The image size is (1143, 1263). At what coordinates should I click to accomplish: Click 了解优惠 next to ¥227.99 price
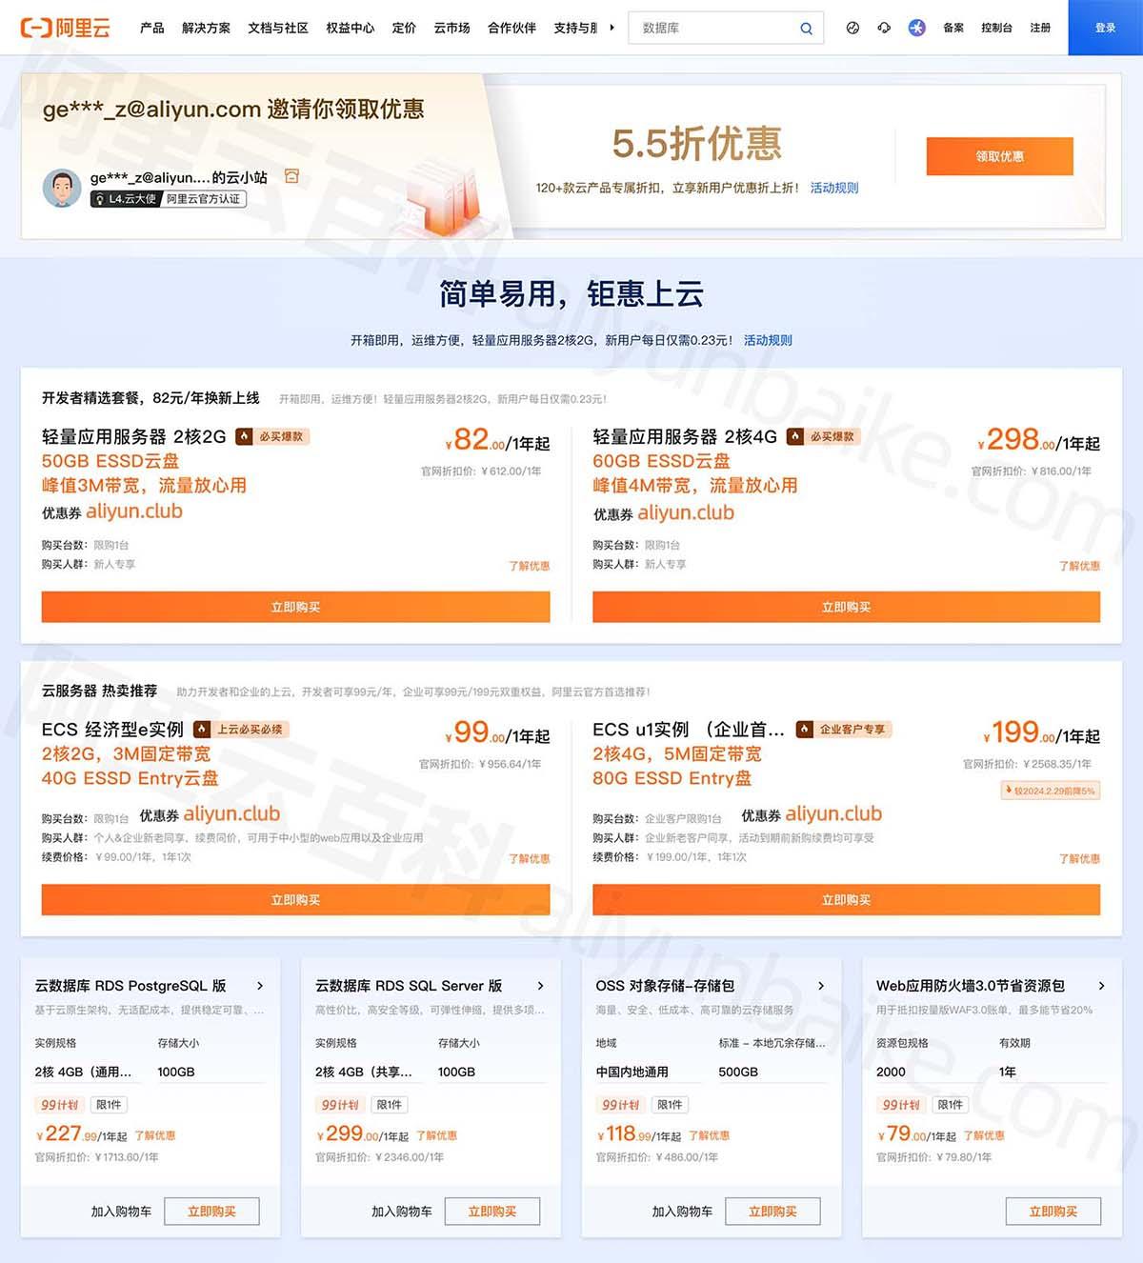[x=155, y=1135]
